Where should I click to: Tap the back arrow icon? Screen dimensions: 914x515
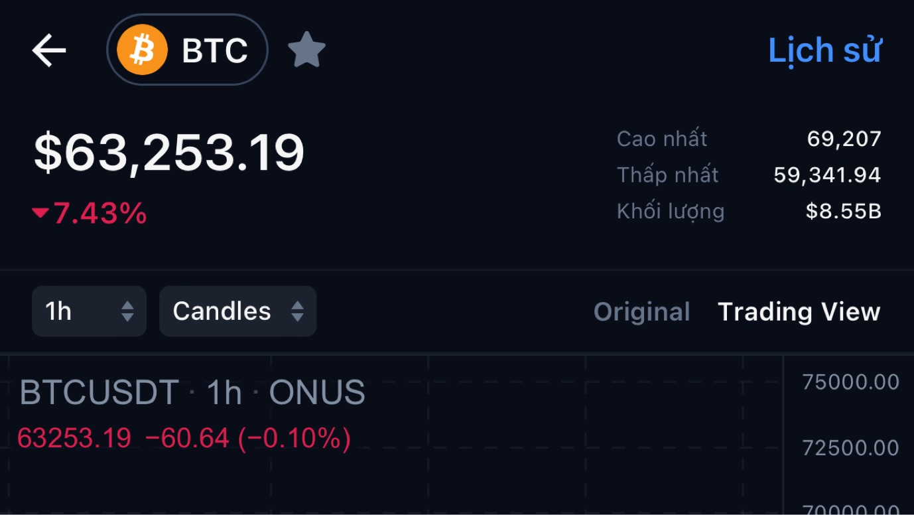(x=50, y=50)
